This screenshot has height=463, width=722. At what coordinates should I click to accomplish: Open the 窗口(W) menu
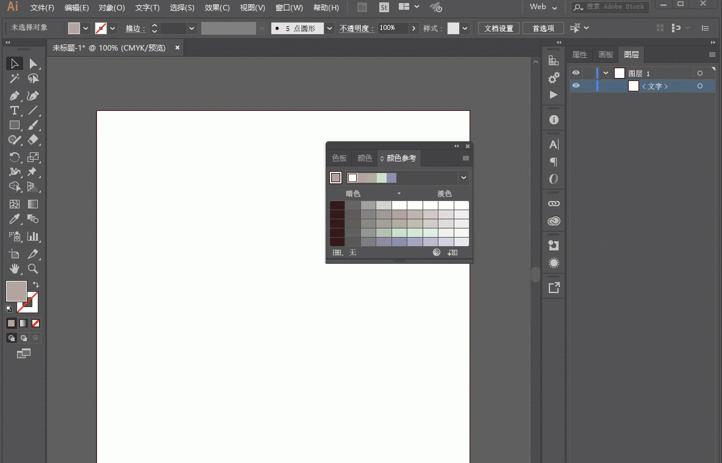[x=289, y=8]
